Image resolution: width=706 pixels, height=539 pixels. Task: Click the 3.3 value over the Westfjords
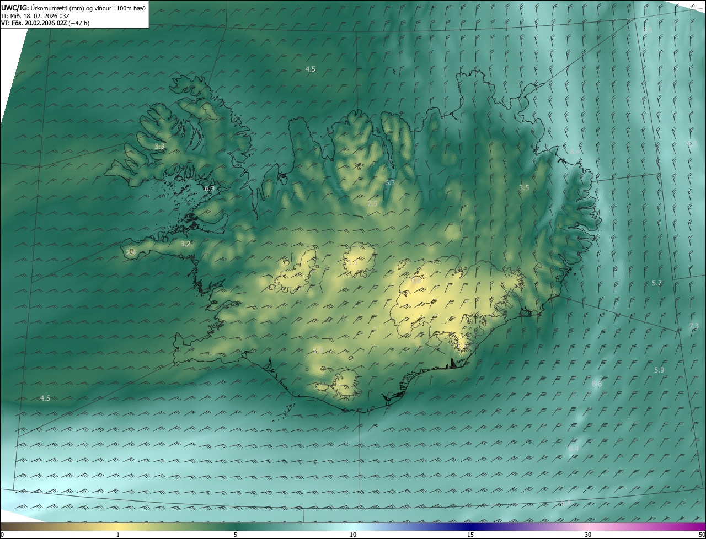(159, 147)
